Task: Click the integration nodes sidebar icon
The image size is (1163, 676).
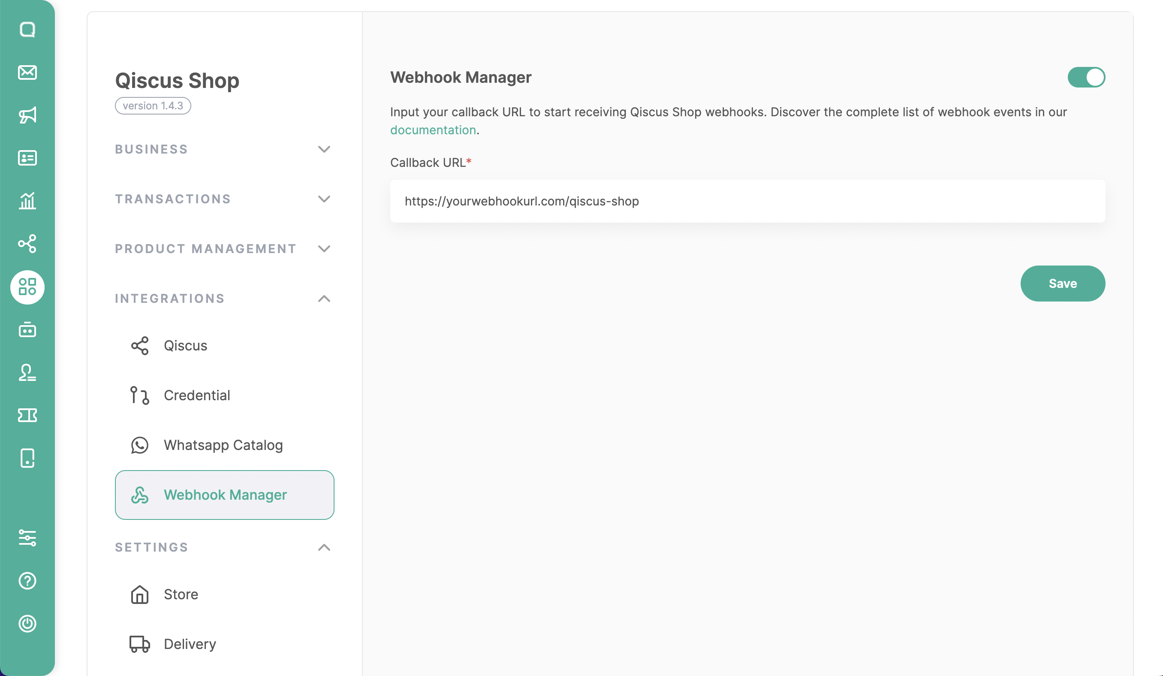Action: pos(27,243)
